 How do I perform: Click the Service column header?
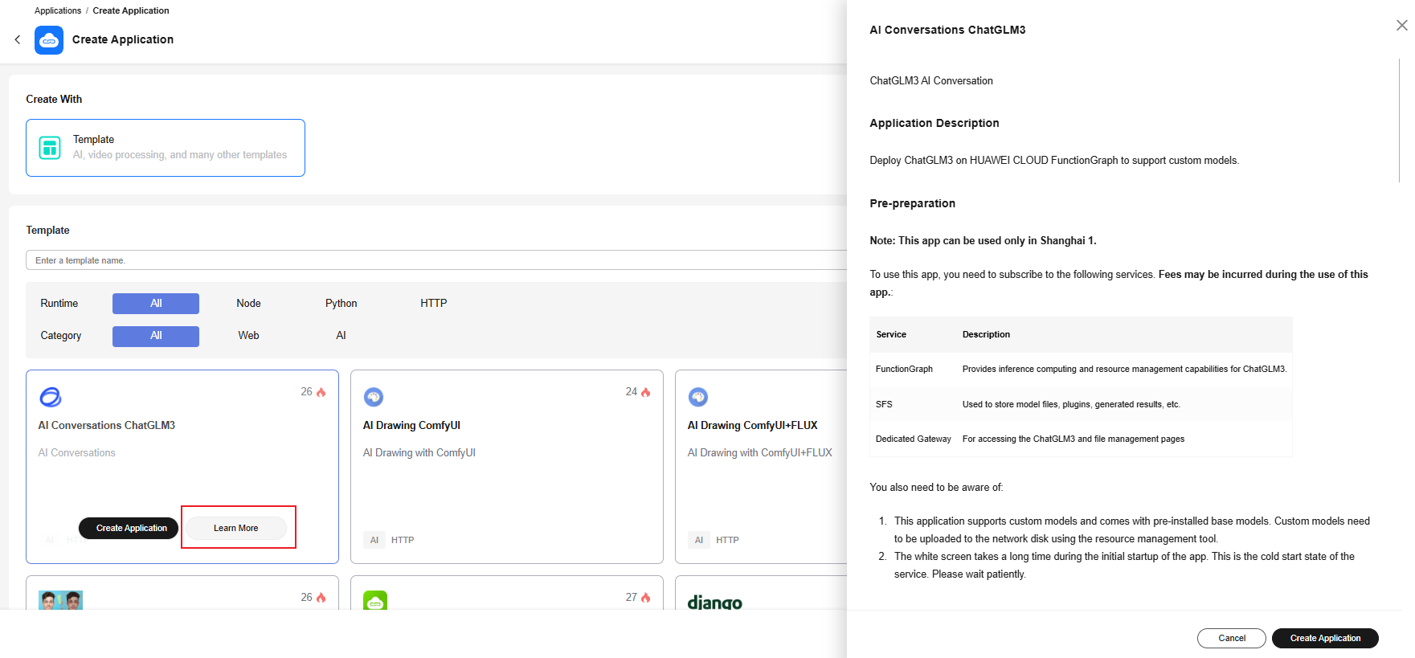click(891, 335)
